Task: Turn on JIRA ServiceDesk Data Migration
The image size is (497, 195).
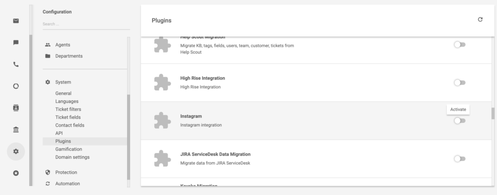Action: click(459, 159)
